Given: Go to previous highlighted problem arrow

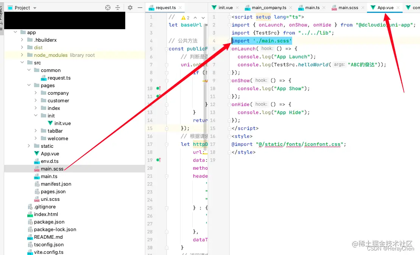Looking at the screenshot, I should tap(195, 18).
